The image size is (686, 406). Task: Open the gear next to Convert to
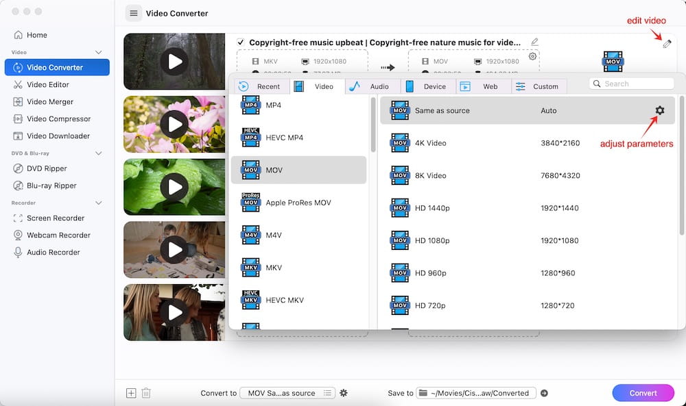344,393
